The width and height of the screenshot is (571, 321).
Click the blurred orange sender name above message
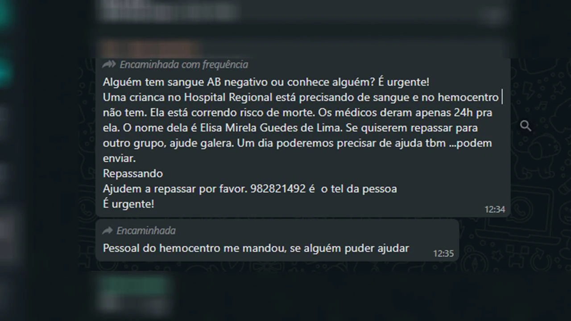point(149,48)
